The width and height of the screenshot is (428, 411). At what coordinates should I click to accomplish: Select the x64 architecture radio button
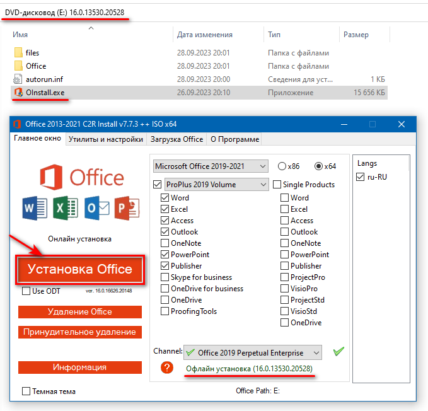(318, 166)
